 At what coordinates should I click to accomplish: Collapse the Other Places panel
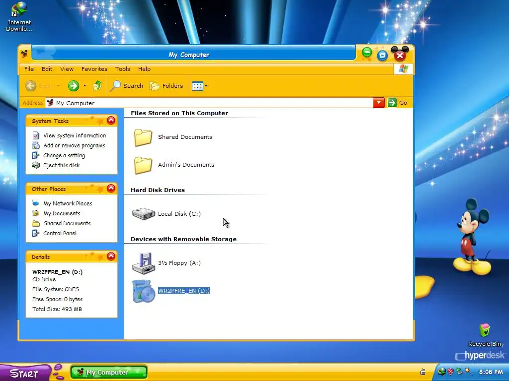coord(111,188)
